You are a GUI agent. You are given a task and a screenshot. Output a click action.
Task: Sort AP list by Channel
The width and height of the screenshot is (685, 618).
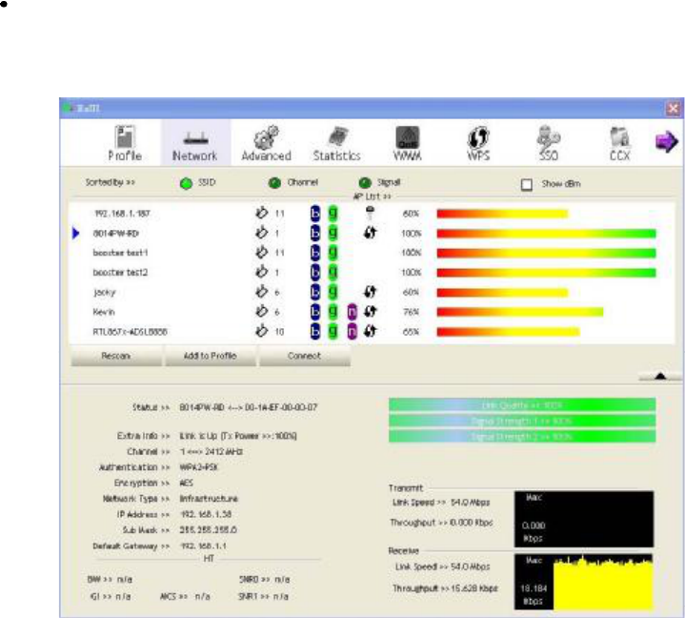point(274,183)
